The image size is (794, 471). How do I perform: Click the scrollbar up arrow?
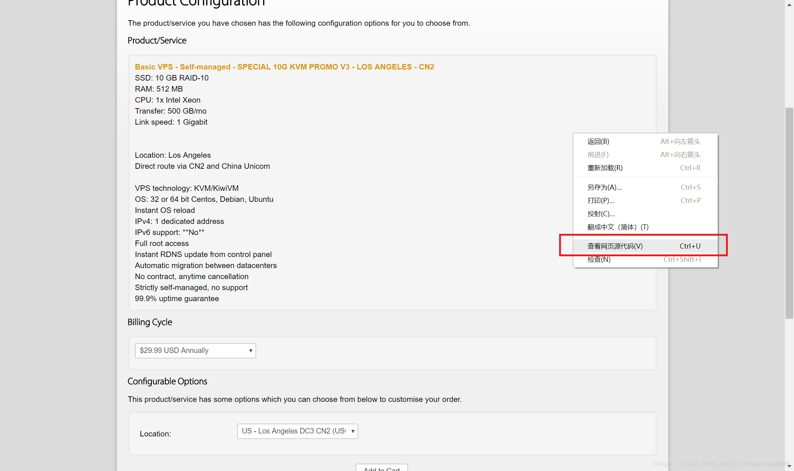tap(789, 5)
